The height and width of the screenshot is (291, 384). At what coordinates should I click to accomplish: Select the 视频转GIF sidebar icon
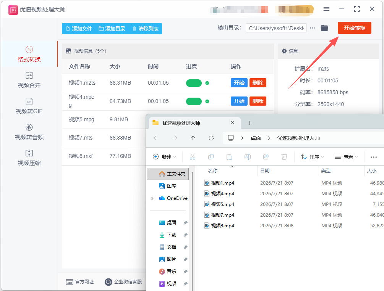coord(29,101)
